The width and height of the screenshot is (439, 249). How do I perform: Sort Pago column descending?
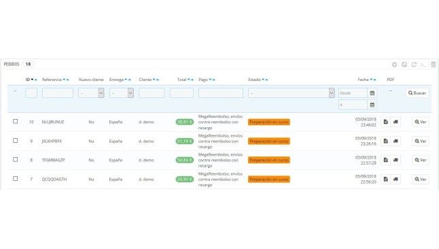point(210,80)
